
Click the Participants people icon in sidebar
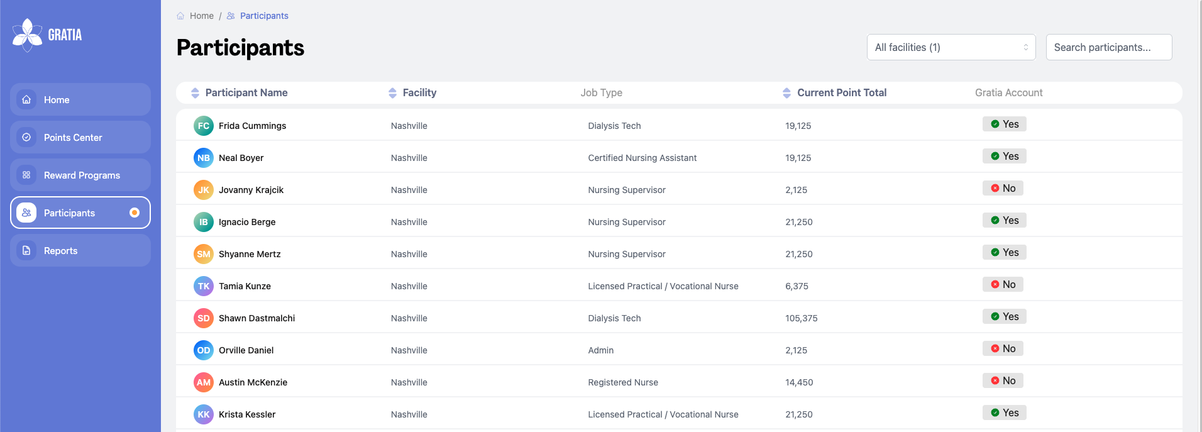pos(26,213)
